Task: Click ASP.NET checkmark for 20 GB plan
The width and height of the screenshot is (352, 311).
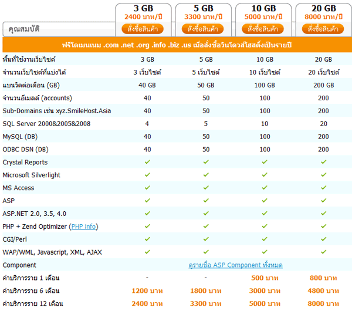Action: [323, 214]
